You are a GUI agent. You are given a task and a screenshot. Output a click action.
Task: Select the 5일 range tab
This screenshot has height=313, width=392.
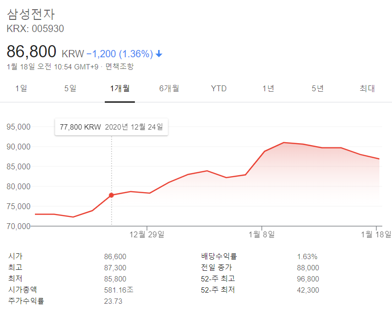click(70, 88)
